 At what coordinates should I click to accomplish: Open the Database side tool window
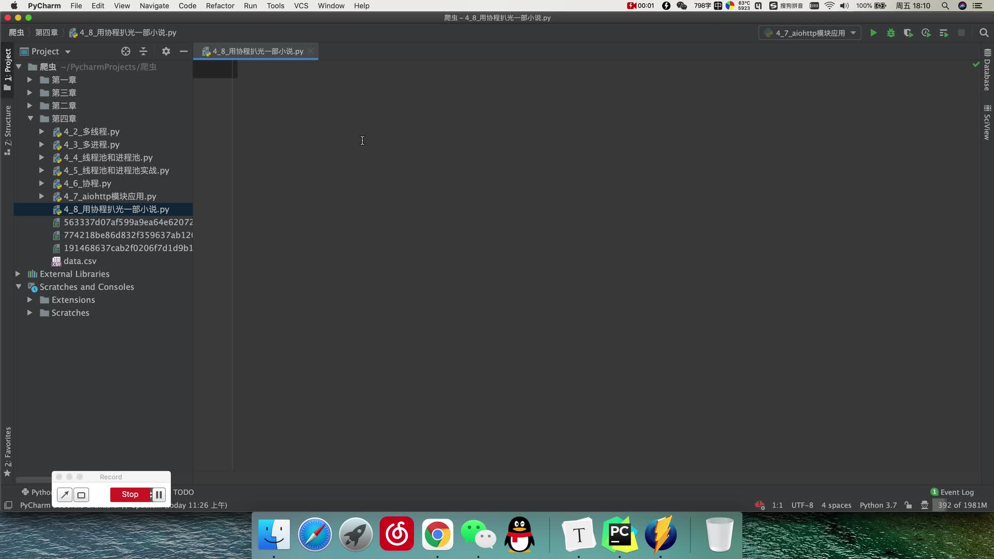click(x=987, y=70)
